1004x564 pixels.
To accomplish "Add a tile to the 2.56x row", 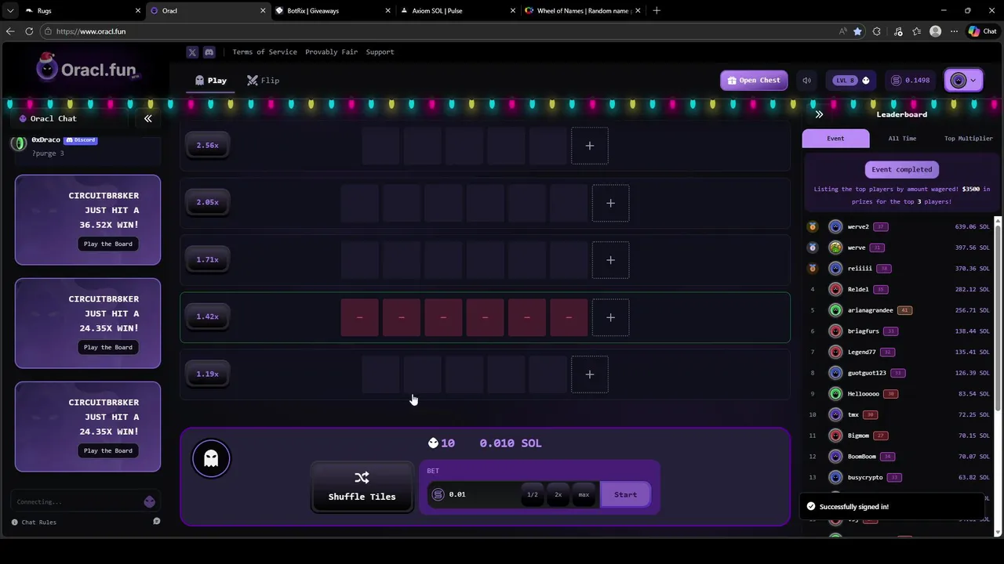I will (x=590, y=146).
